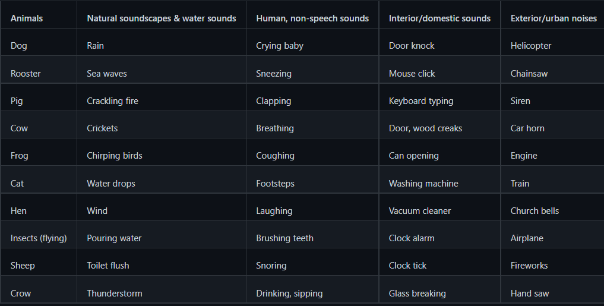The width and height of the screenshot is (604, 306).
Task: Click the Animals column header
Action: click(x=27, y=18)
